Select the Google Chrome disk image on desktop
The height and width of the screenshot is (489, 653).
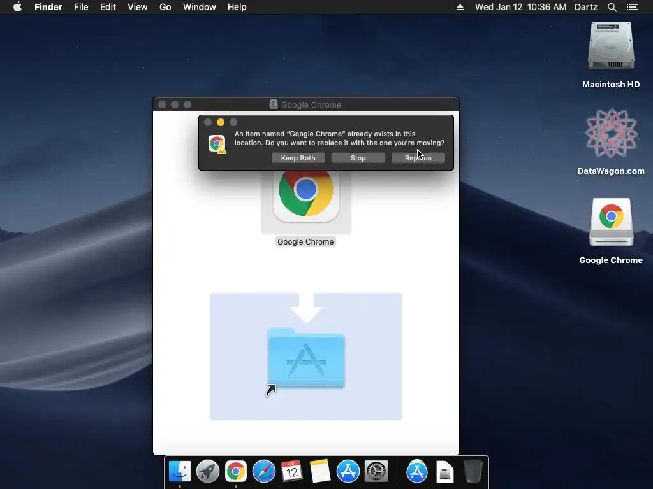tap(611, 222)
